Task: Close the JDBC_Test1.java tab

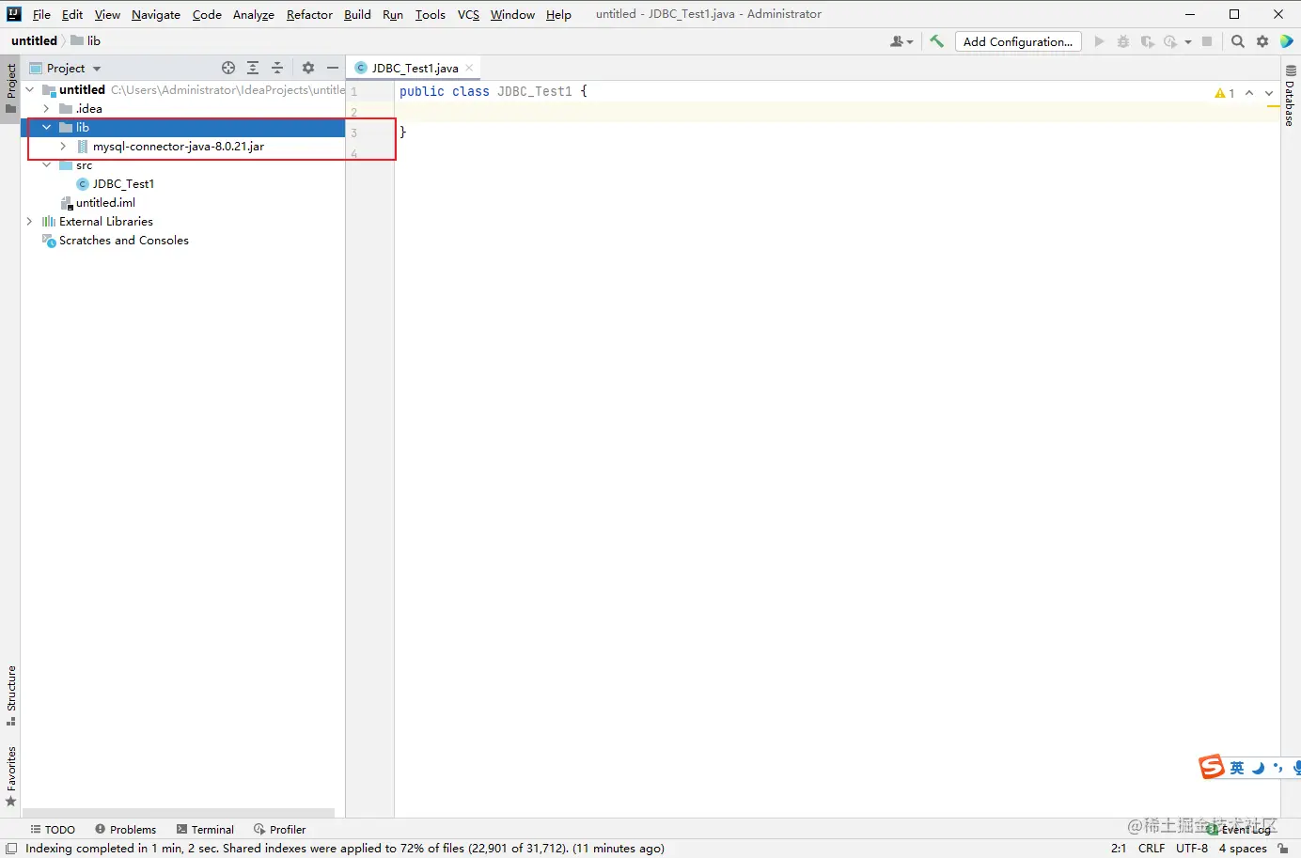Action: [x=469, y=68]
